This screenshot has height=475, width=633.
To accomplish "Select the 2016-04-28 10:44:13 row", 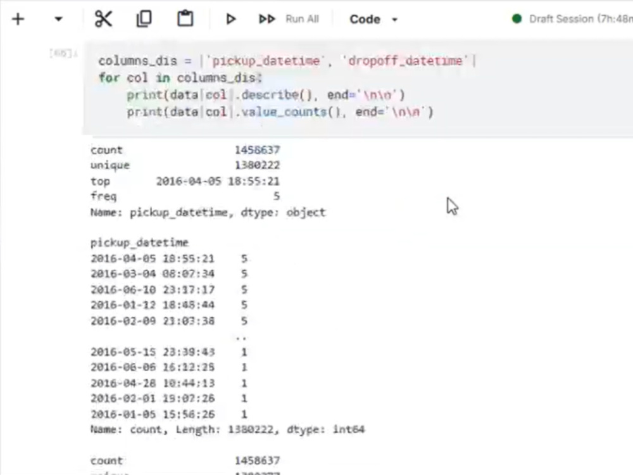I will pyautogui.click(x=169, y=383).
